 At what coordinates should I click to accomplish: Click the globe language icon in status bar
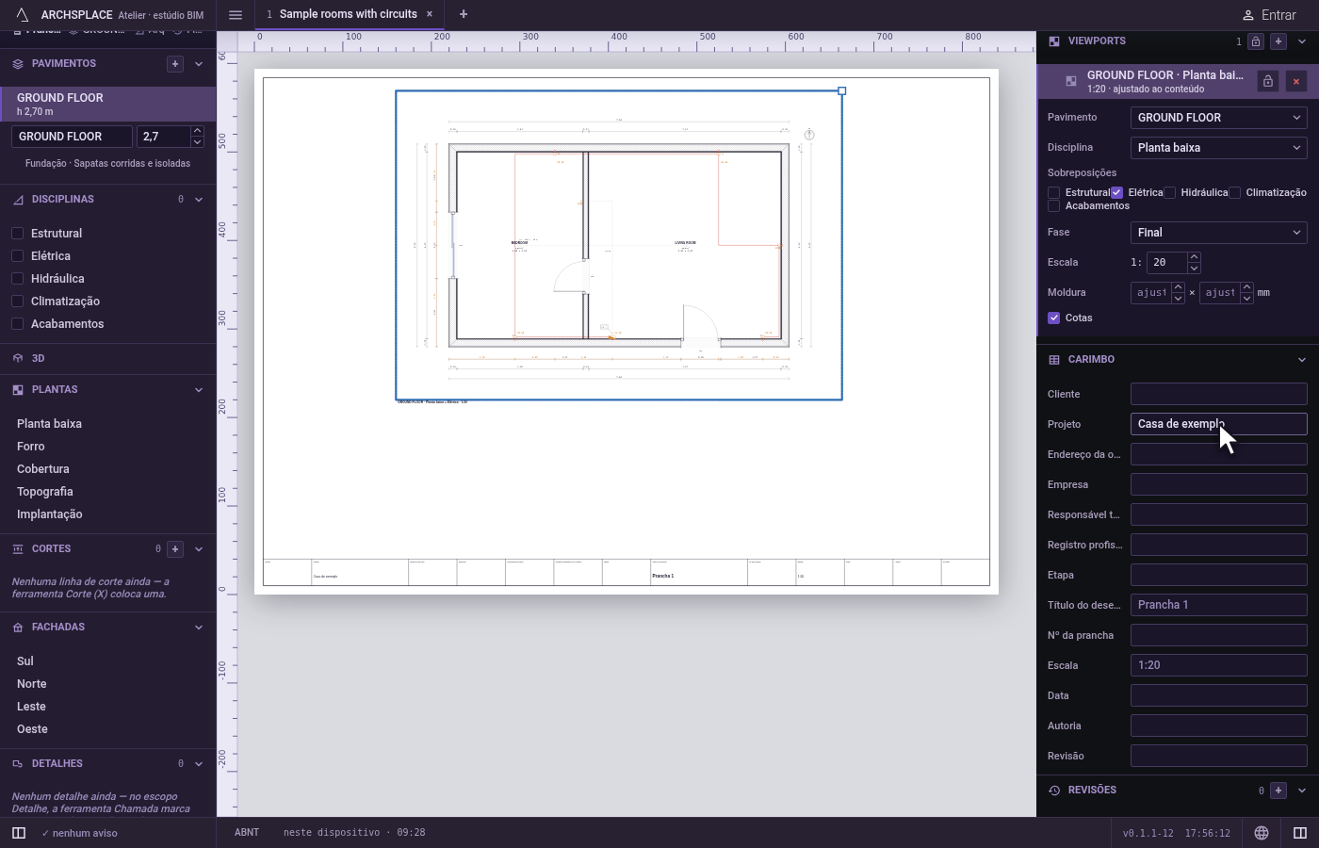pos(1262,833)
